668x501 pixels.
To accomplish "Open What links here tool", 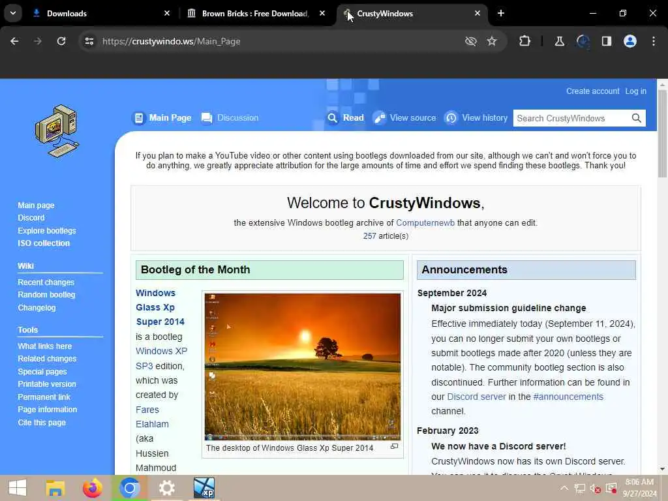I will coord(45,346).
